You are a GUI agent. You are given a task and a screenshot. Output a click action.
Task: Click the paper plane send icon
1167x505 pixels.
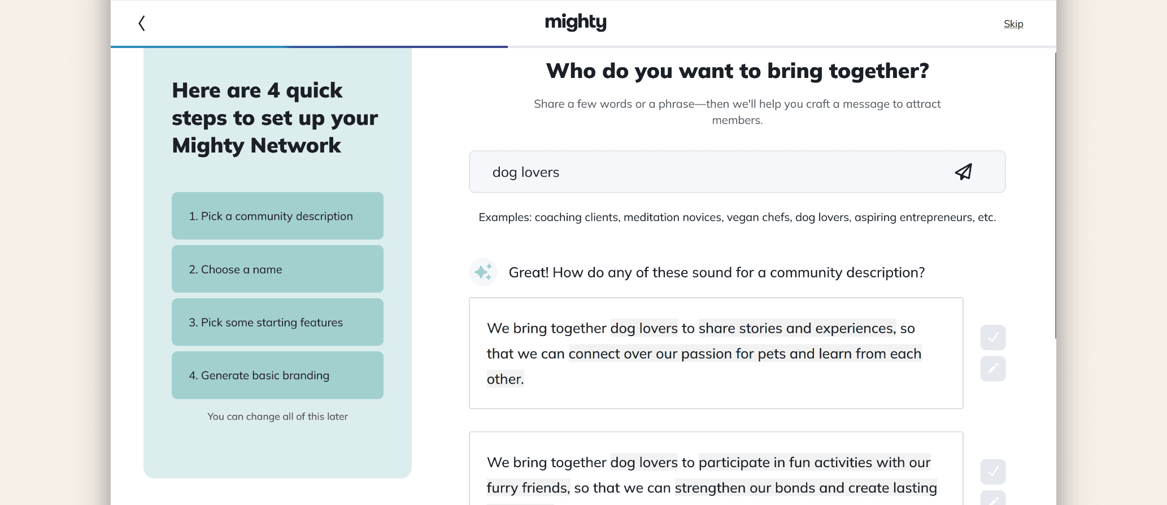coord(964,172)
